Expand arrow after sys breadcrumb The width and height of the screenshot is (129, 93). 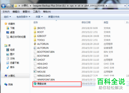(x=76, y=6)
